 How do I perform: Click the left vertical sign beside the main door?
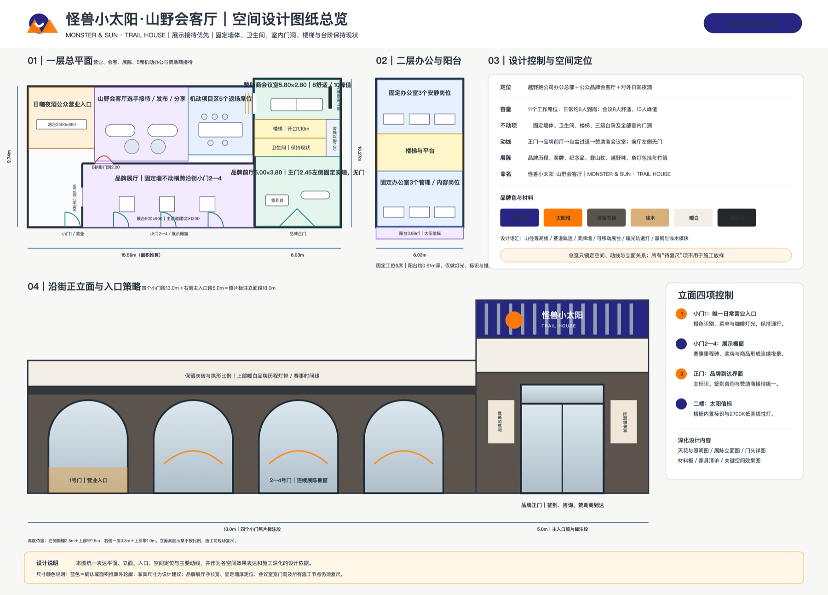click(501, 422)
